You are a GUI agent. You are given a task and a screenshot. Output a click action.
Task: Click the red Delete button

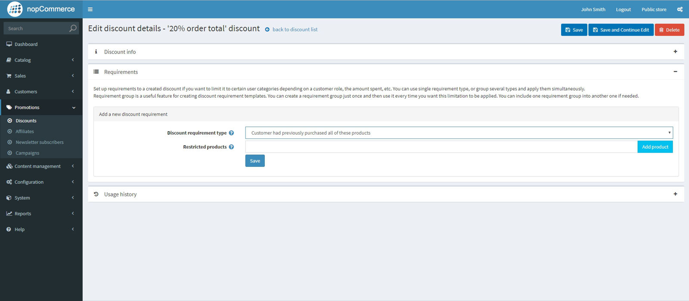tap(669, 30)
